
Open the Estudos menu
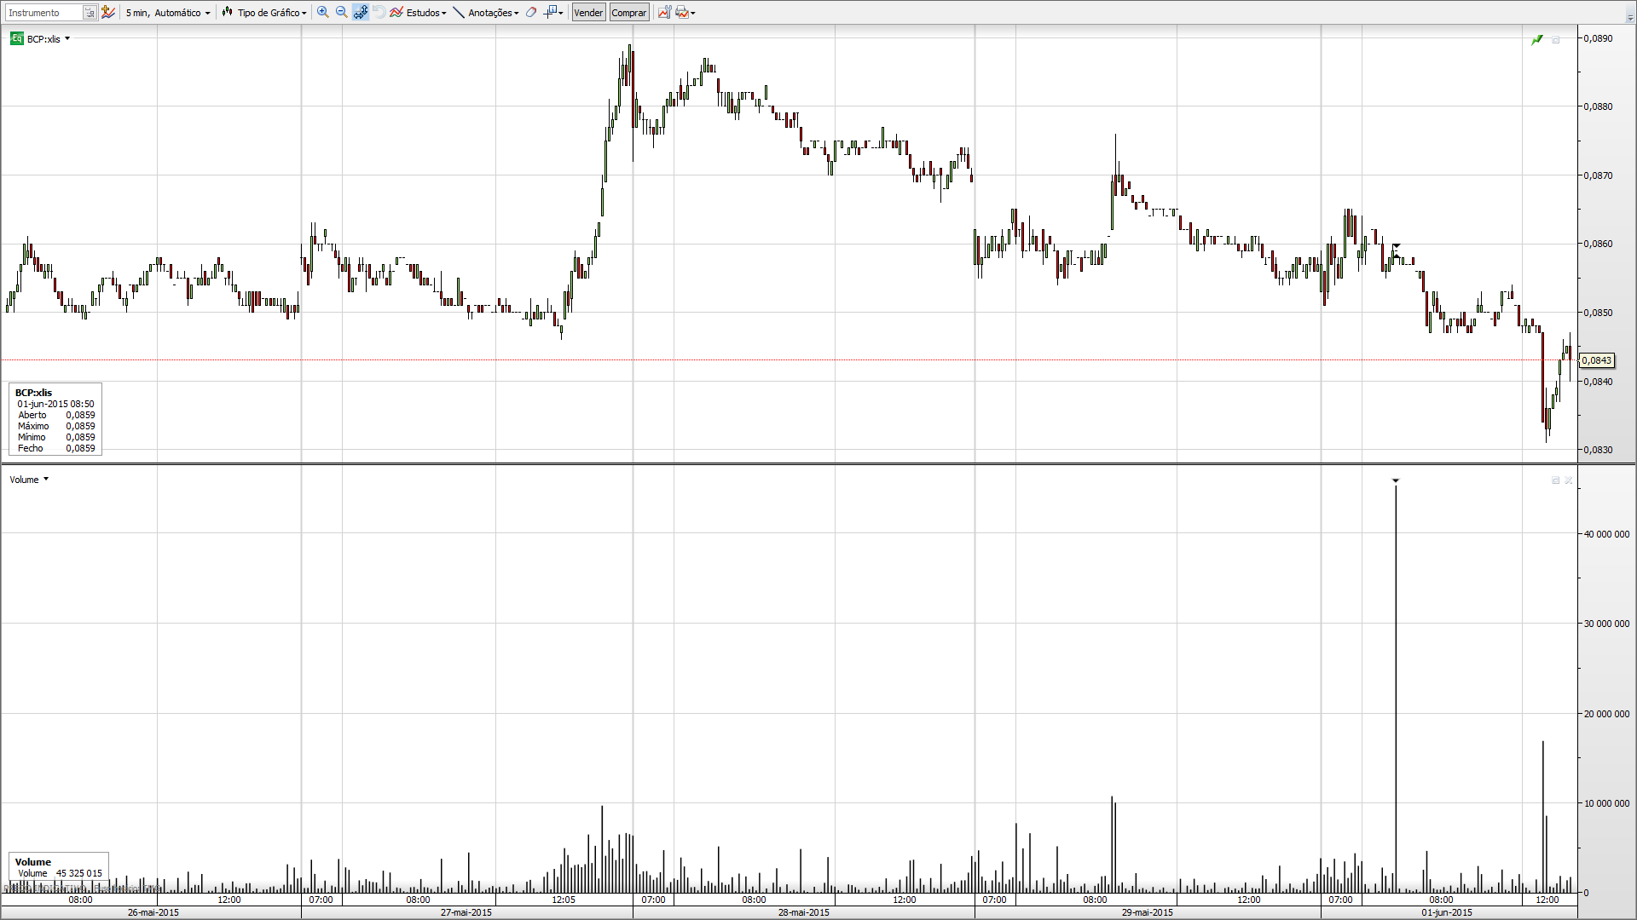pyautogui.click(x=419, y=13)
